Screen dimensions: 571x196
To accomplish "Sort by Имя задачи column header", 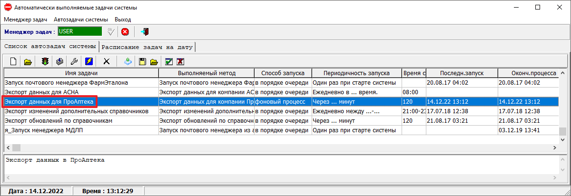I will (x=81, y=73).
